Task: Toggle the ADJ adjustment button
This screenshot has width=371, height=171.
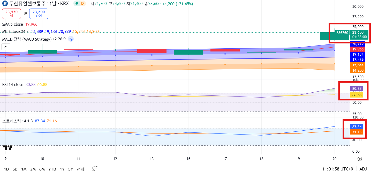Action: click(x=363, y=169)
